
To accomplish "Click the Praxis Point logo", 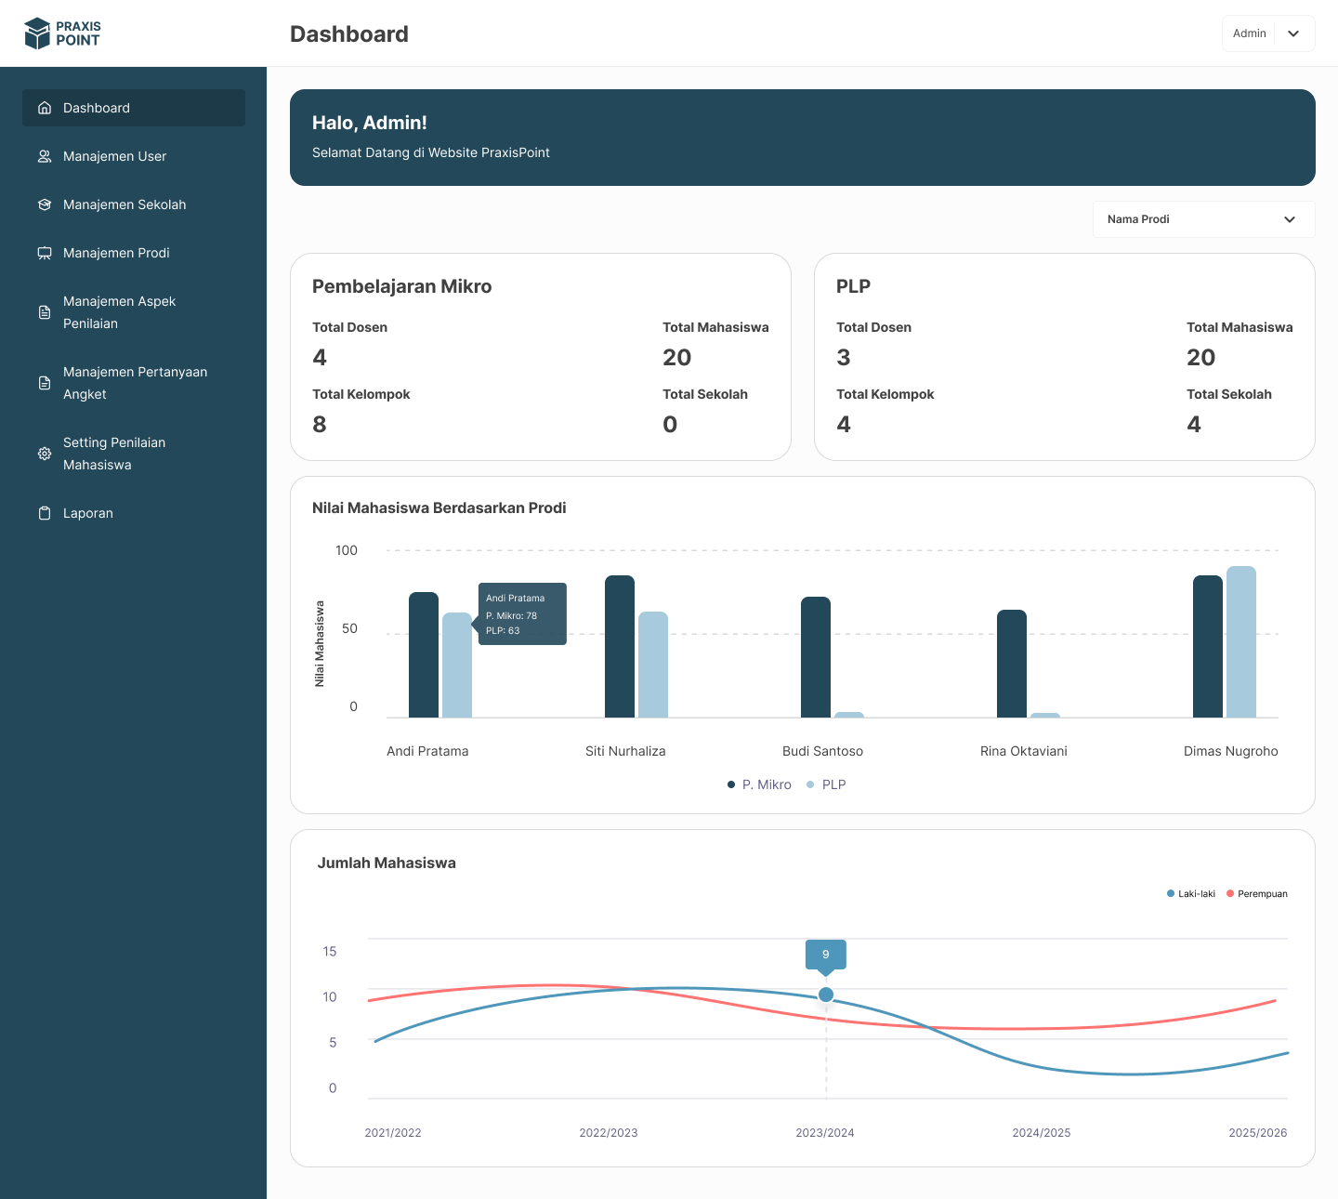I will pos(62,33).
